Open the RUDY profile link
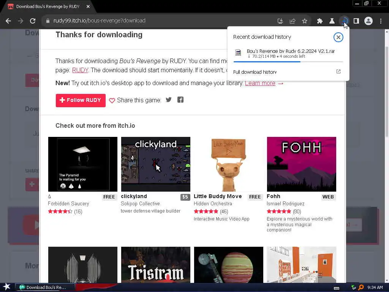 80,70
